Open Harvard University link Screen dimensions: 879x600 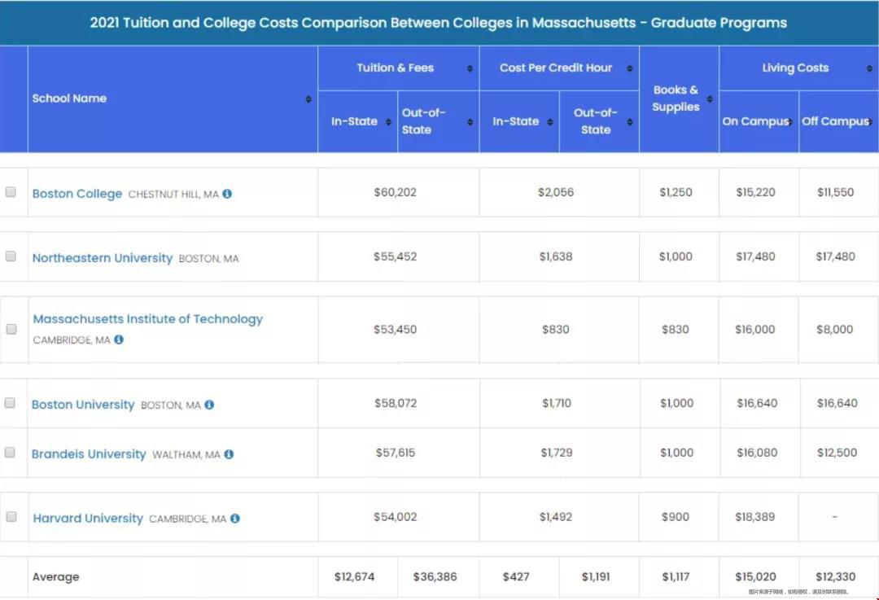click(88, 519)
